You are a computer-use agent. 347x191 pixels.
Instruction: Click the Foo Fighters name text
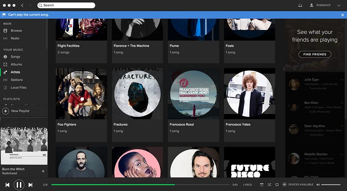tap(67, 125)
